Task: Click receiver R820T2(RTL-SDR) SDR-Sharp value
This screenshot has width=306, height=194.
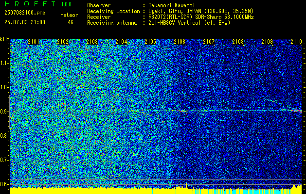Action: point(201,17)
